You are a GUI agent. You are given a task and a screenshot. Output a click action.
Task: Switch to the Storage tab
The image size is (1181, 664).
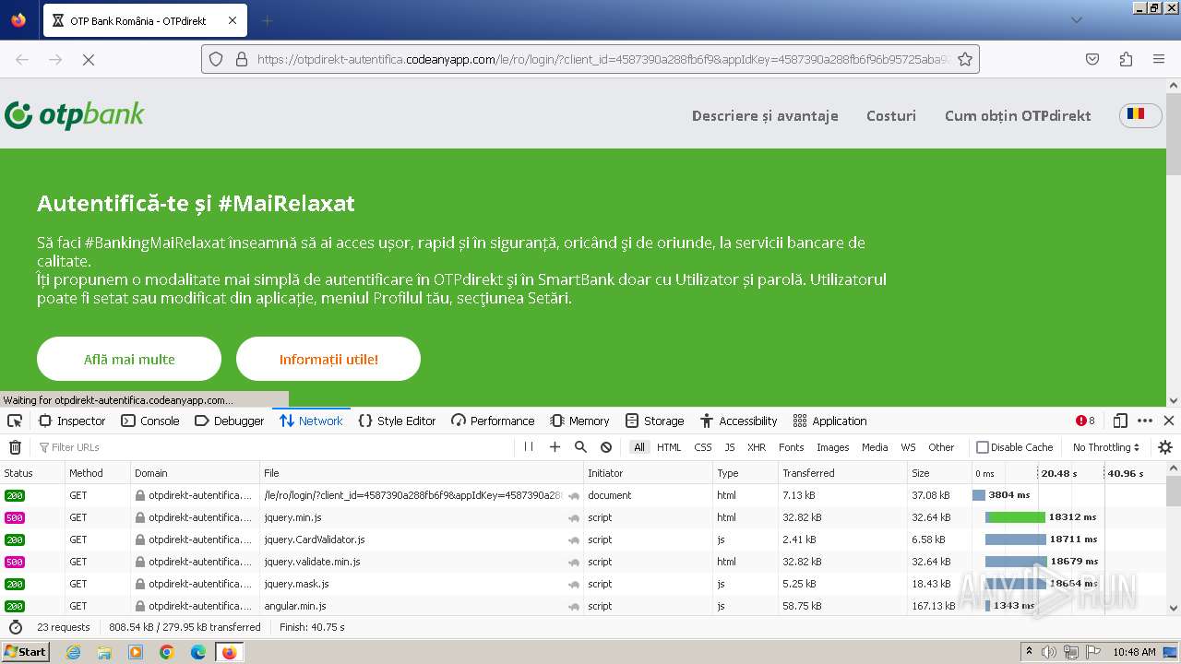(654, 421)
